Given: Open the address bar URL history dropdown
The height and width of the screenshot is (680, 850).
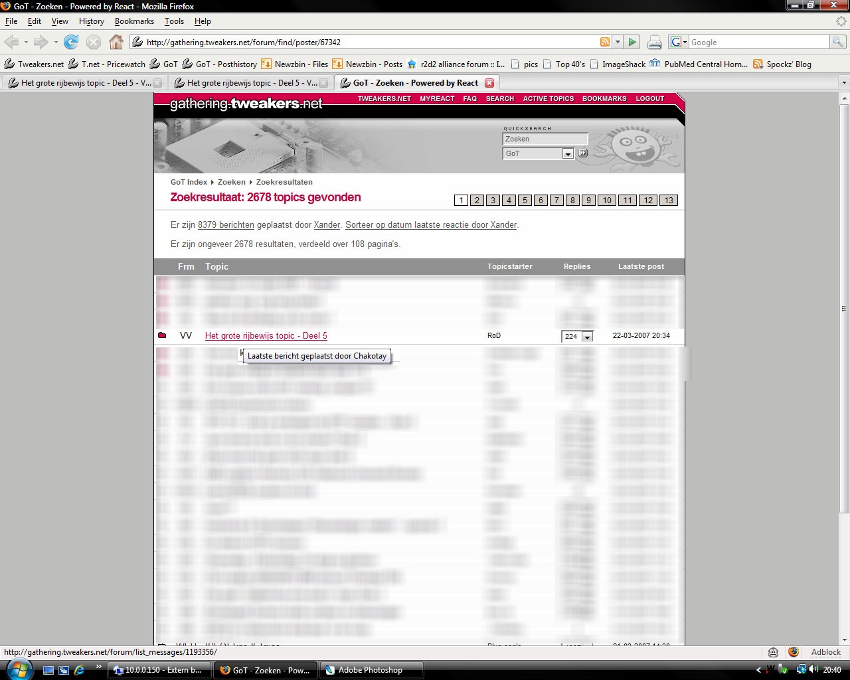Looking at the screenshot, I should pos(618,42).
